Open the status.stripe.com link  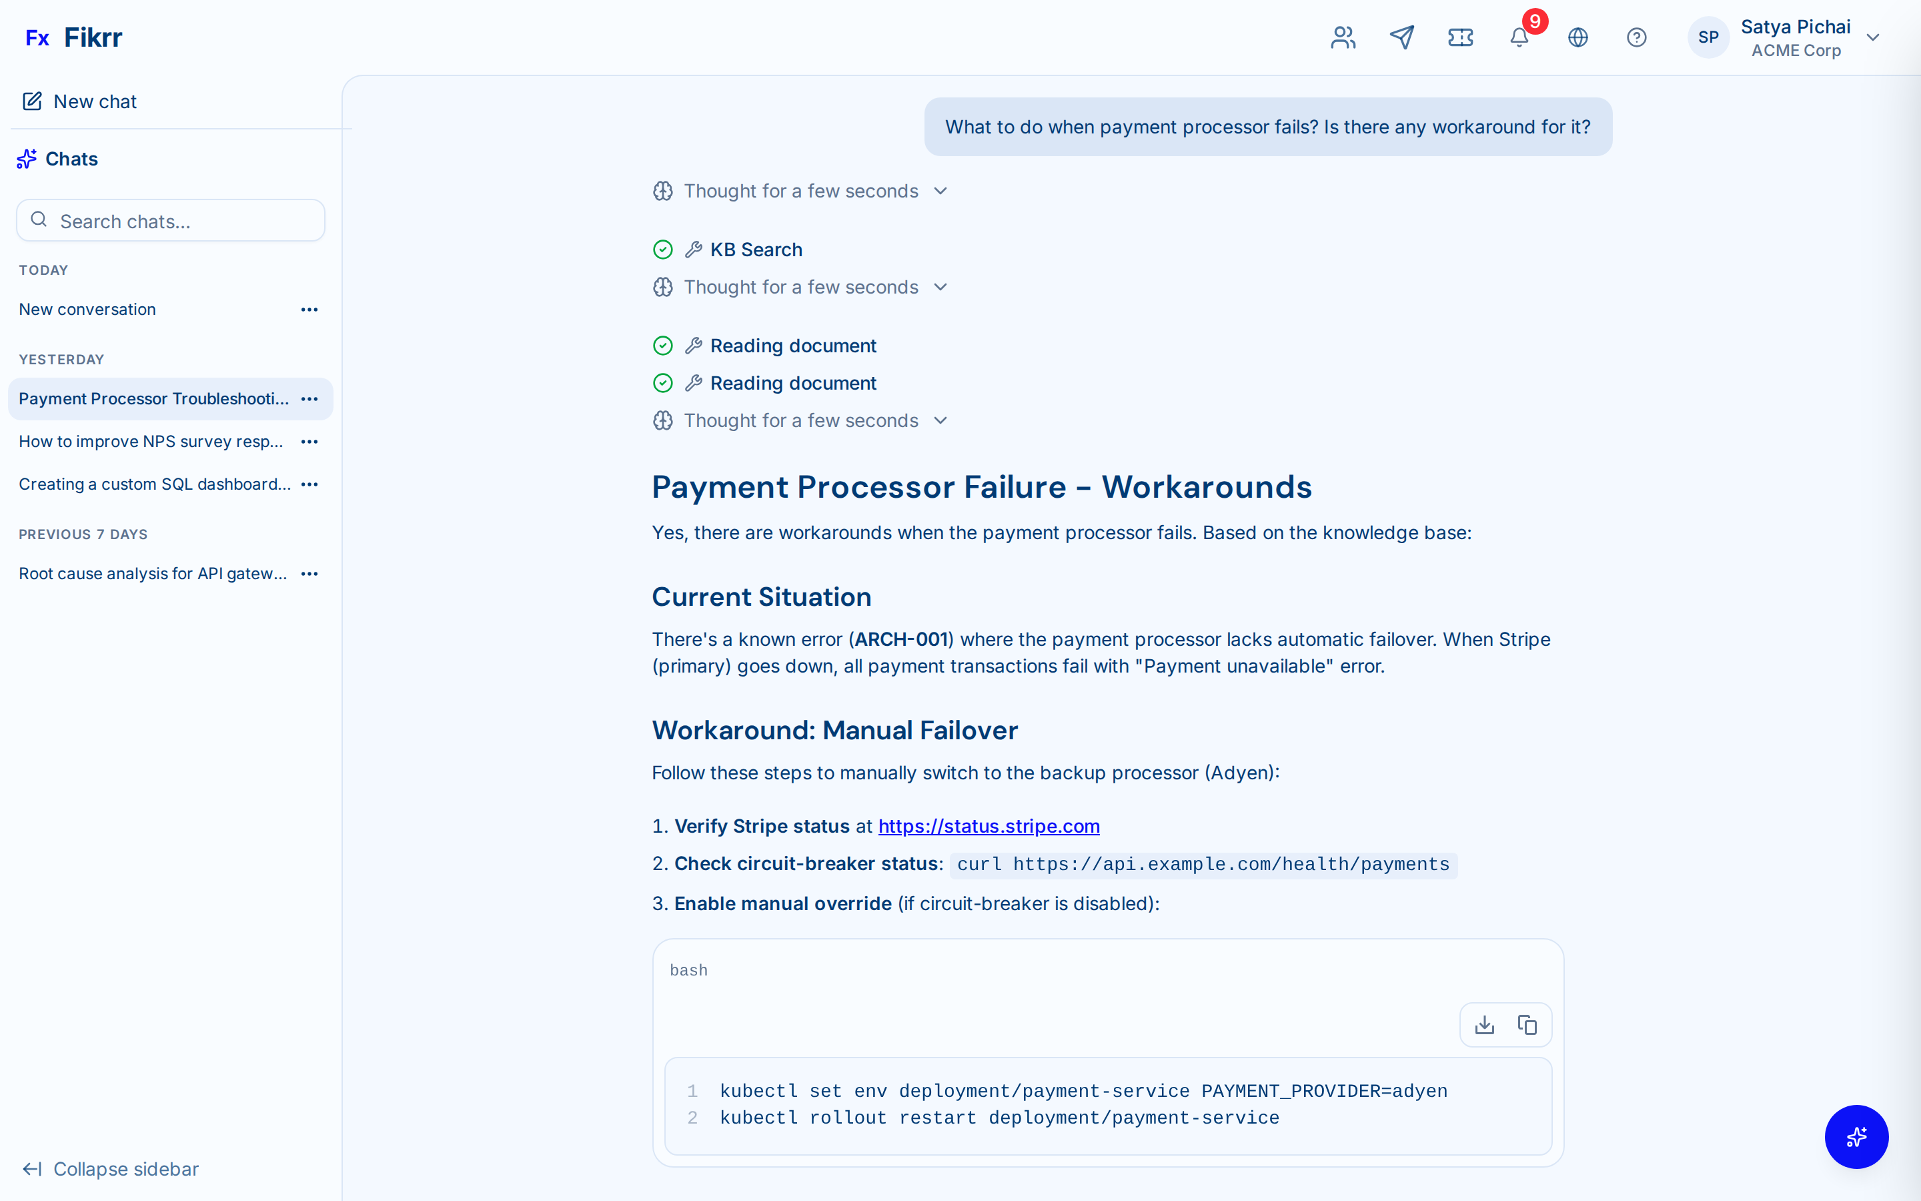tap(989, 826)
